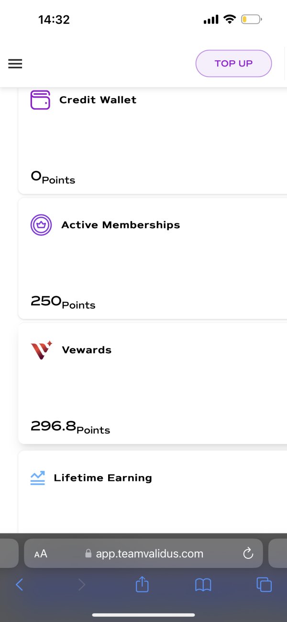This screenshot has width=287, height=622.
Task: Click the 296.8 Points Vewards balance
Action: 70,426
